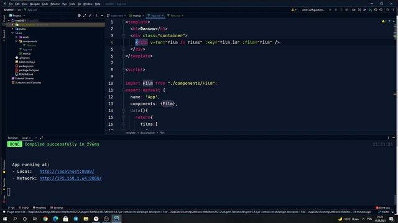The width and height of the screenshot is (398, 223).
Task: Hide the Terminal panel with minus icon
Action: coord(394,138)
